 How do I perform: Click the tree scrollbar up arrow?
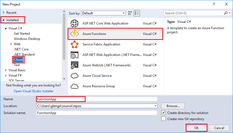(x=64, y=11)
